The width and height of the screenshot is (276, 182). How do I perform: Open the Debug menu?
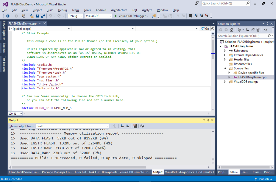pos(63,10)
